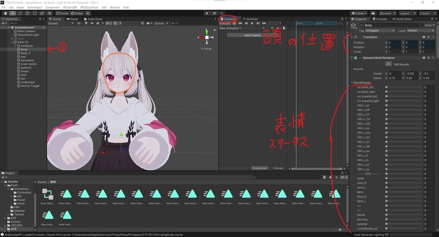
Task: Switch to the Animator tab
Action: [x=251, y=19]
